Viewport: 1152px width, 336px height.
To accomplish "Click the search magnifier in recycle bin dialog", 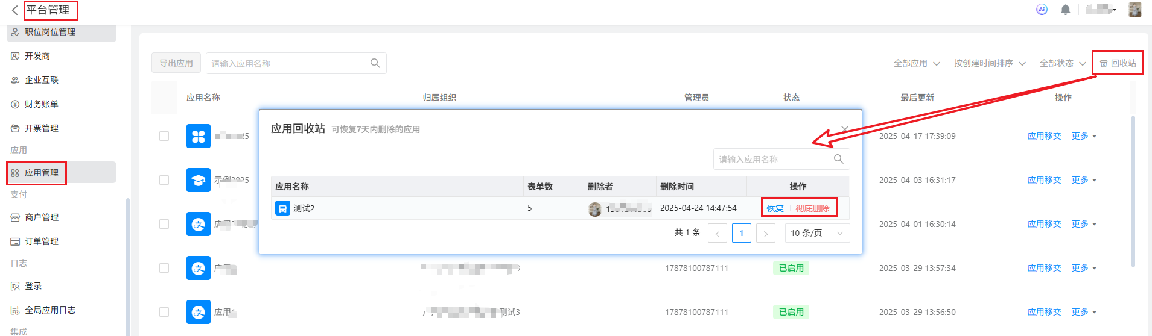I will pos(838,159).
